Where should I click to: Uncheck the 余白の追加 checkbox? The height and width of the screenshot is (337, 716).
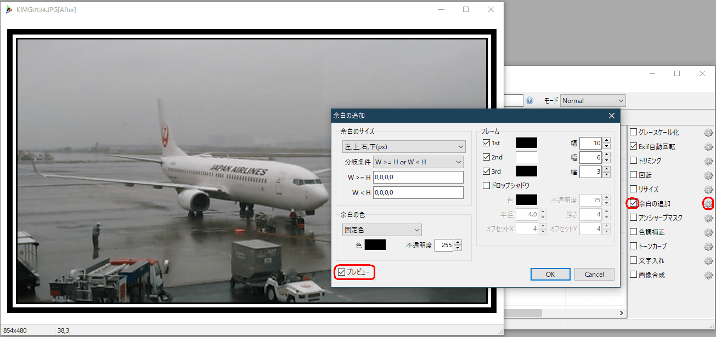coord(633,203)
